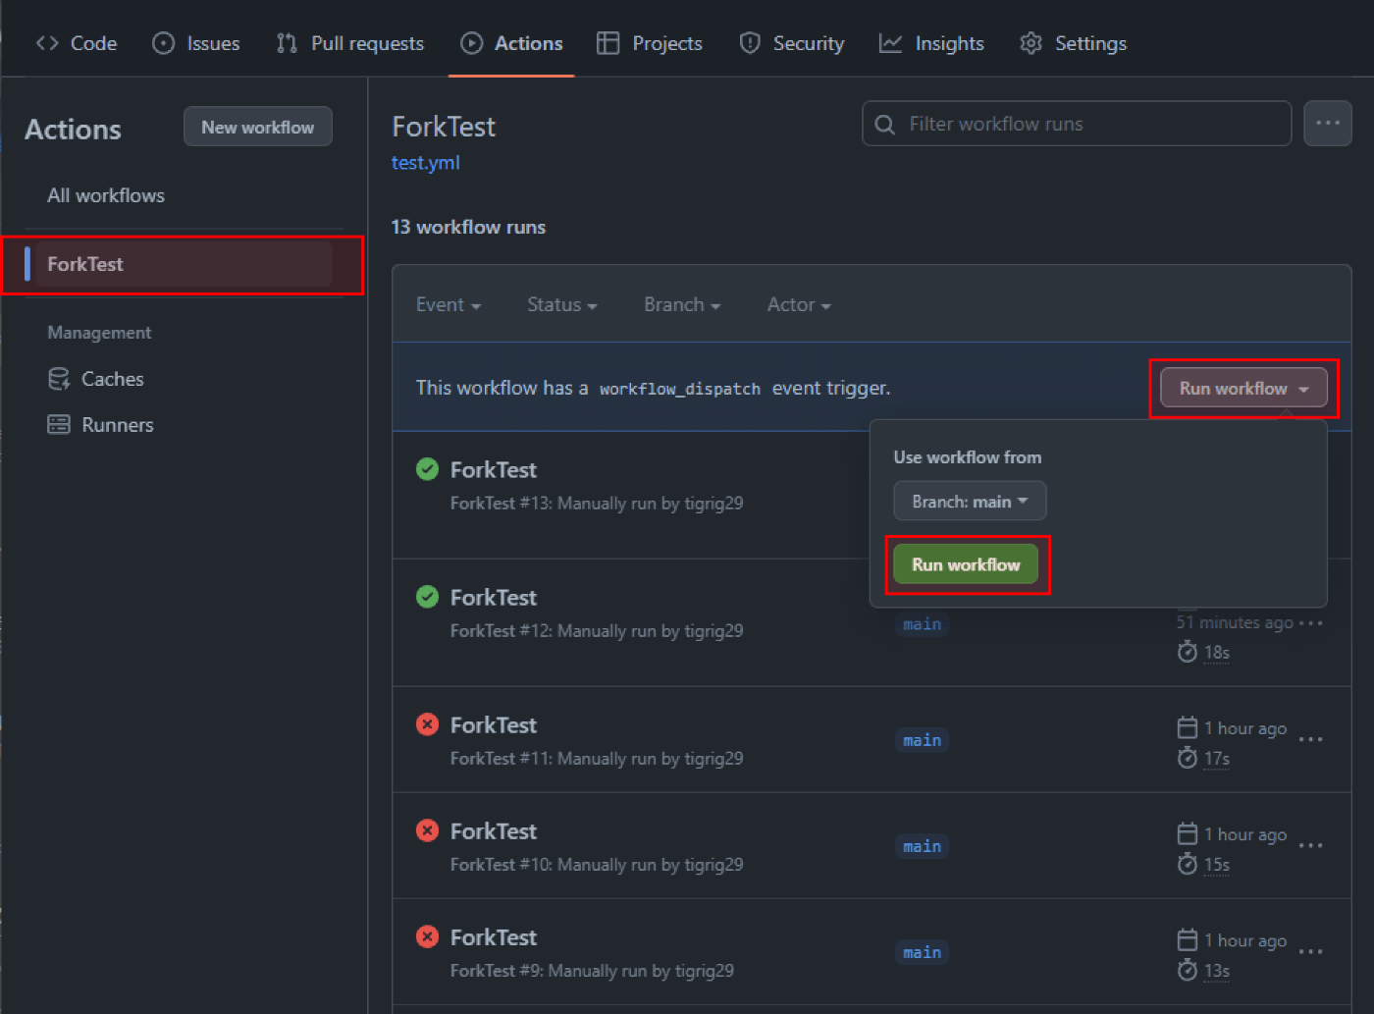Select the Actions tab

[x=511, y=43]
